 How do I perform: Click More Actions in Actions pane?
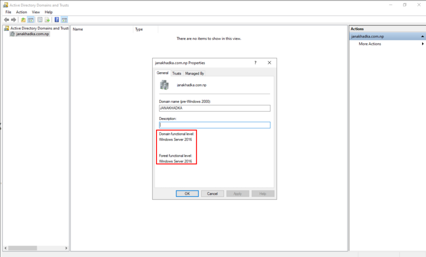[370, 44]
